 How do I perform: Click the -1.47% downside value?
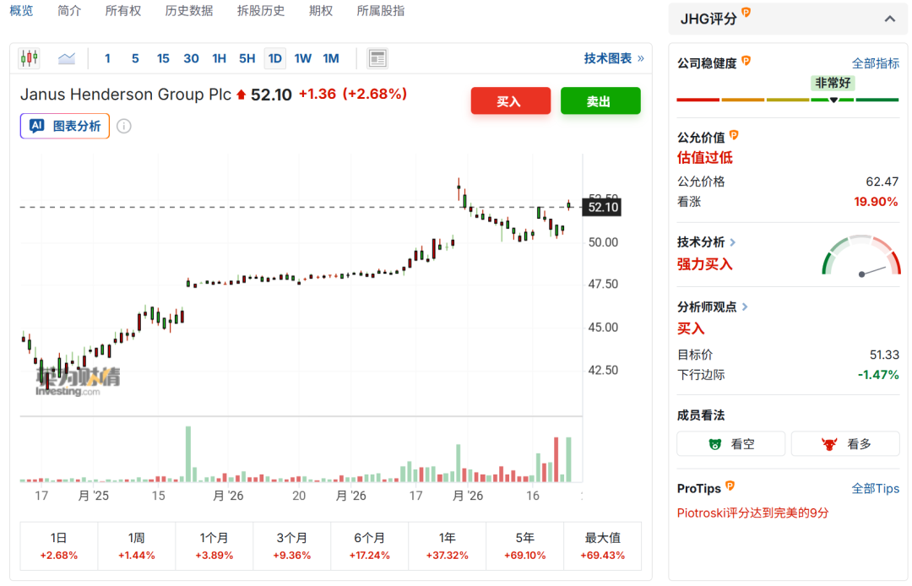pos(878,375)
